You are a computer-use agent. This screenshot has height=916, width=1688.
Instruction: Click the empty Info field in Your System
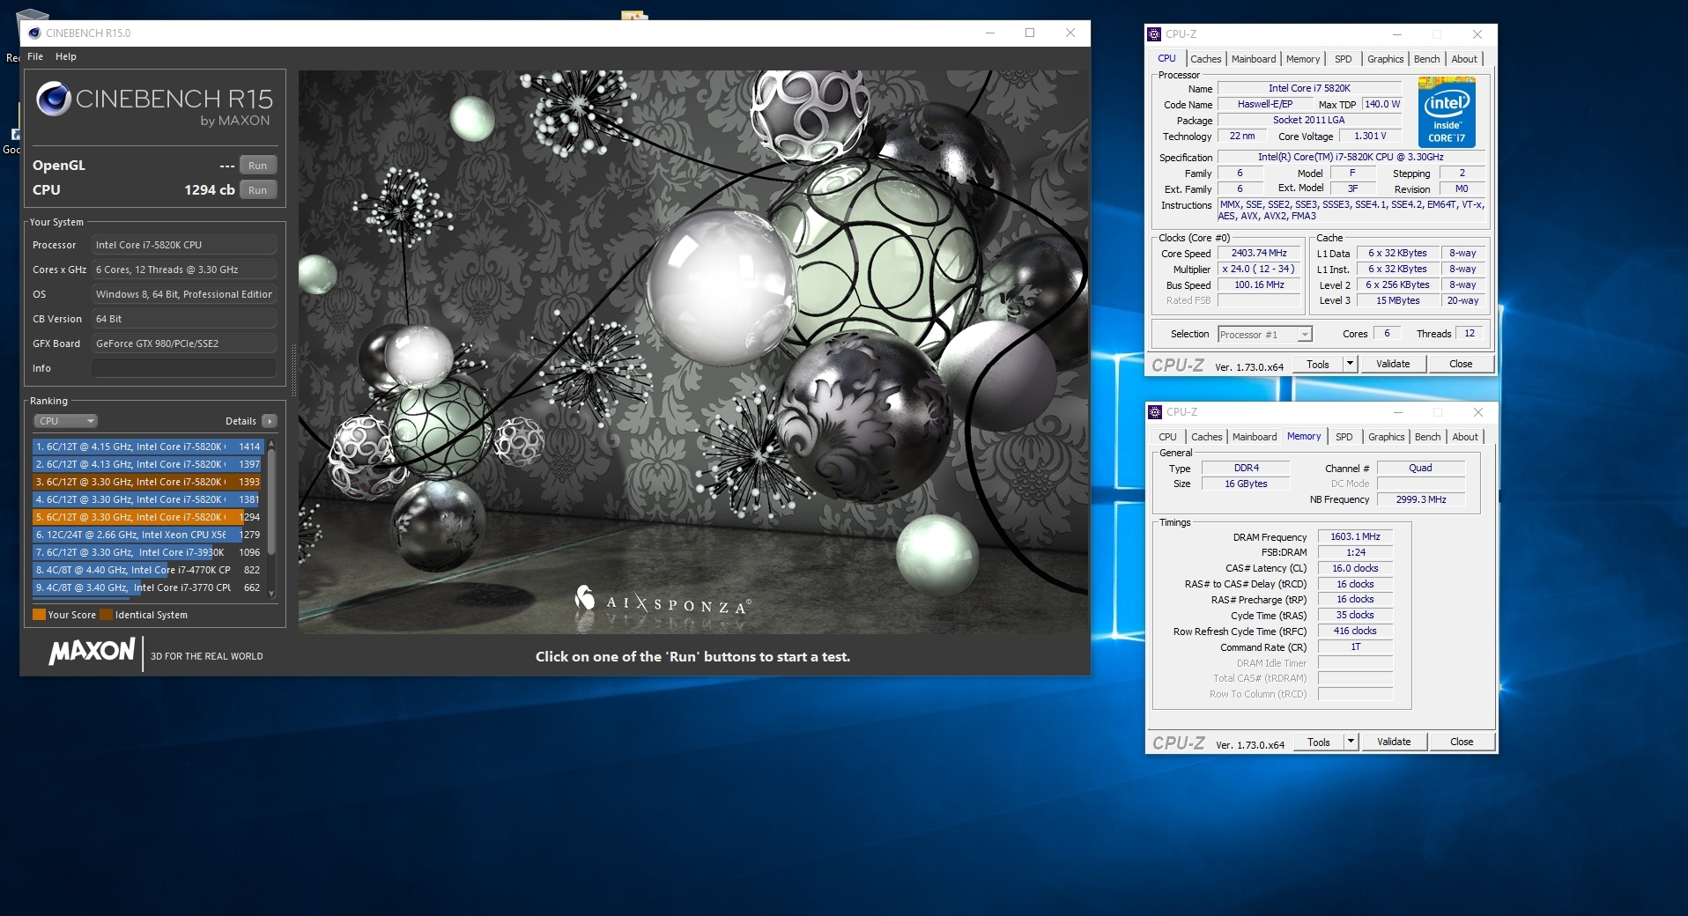[184, 368]
